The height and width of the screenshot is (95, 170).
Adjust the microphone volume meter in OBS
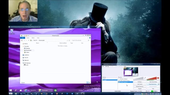tap(138, 78)
